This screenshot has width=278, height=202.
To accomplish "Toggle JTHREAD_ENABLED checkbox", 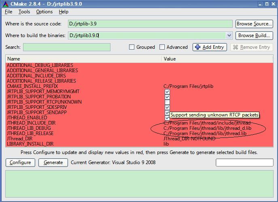I will (167, 118).
